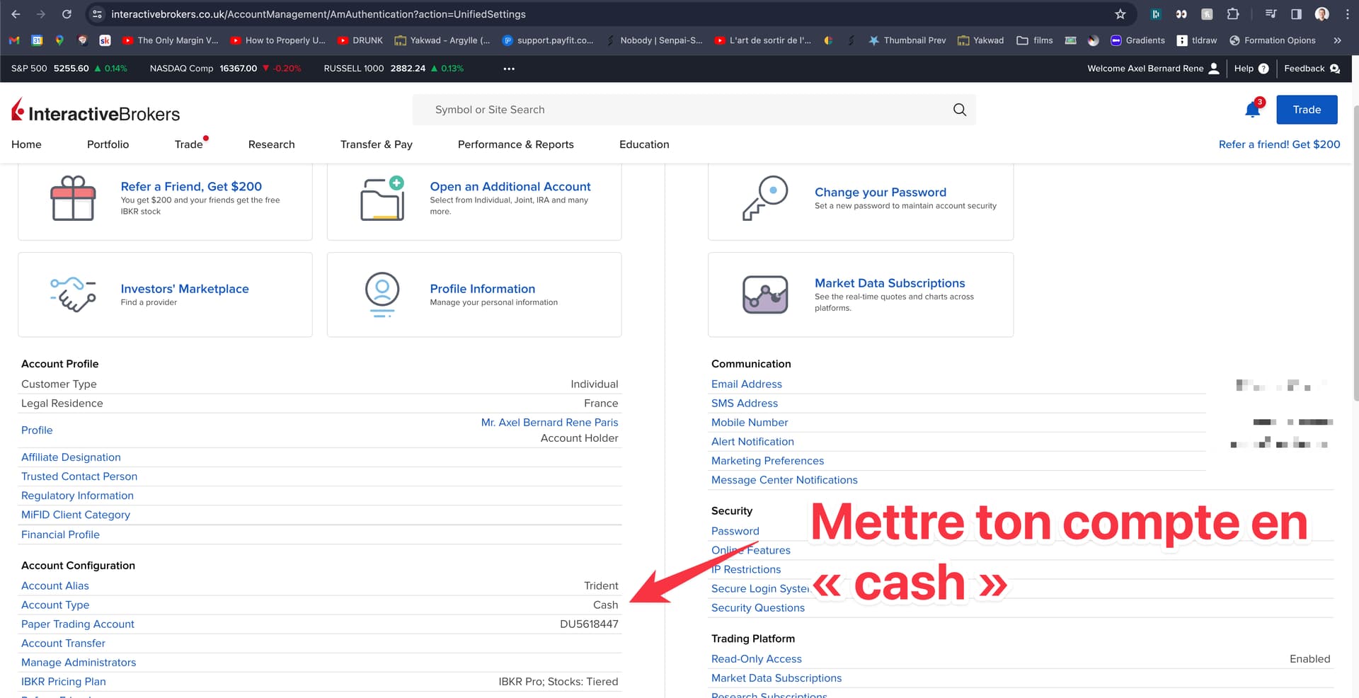Image resolution: width=1359 pixels, height=698 pixels.
Task: Open Feedback chat icon
Action: [1335, 69]
